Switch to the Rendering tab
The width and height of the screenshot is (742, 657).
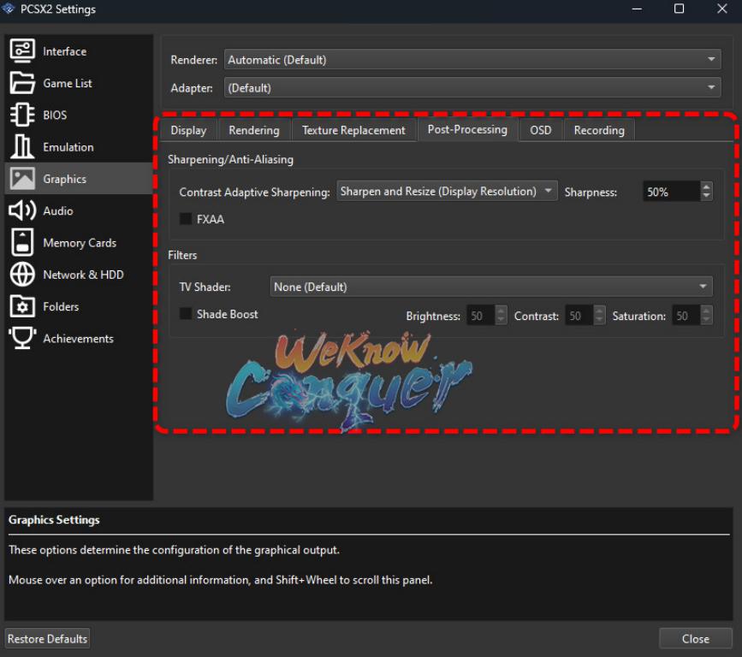254,130
